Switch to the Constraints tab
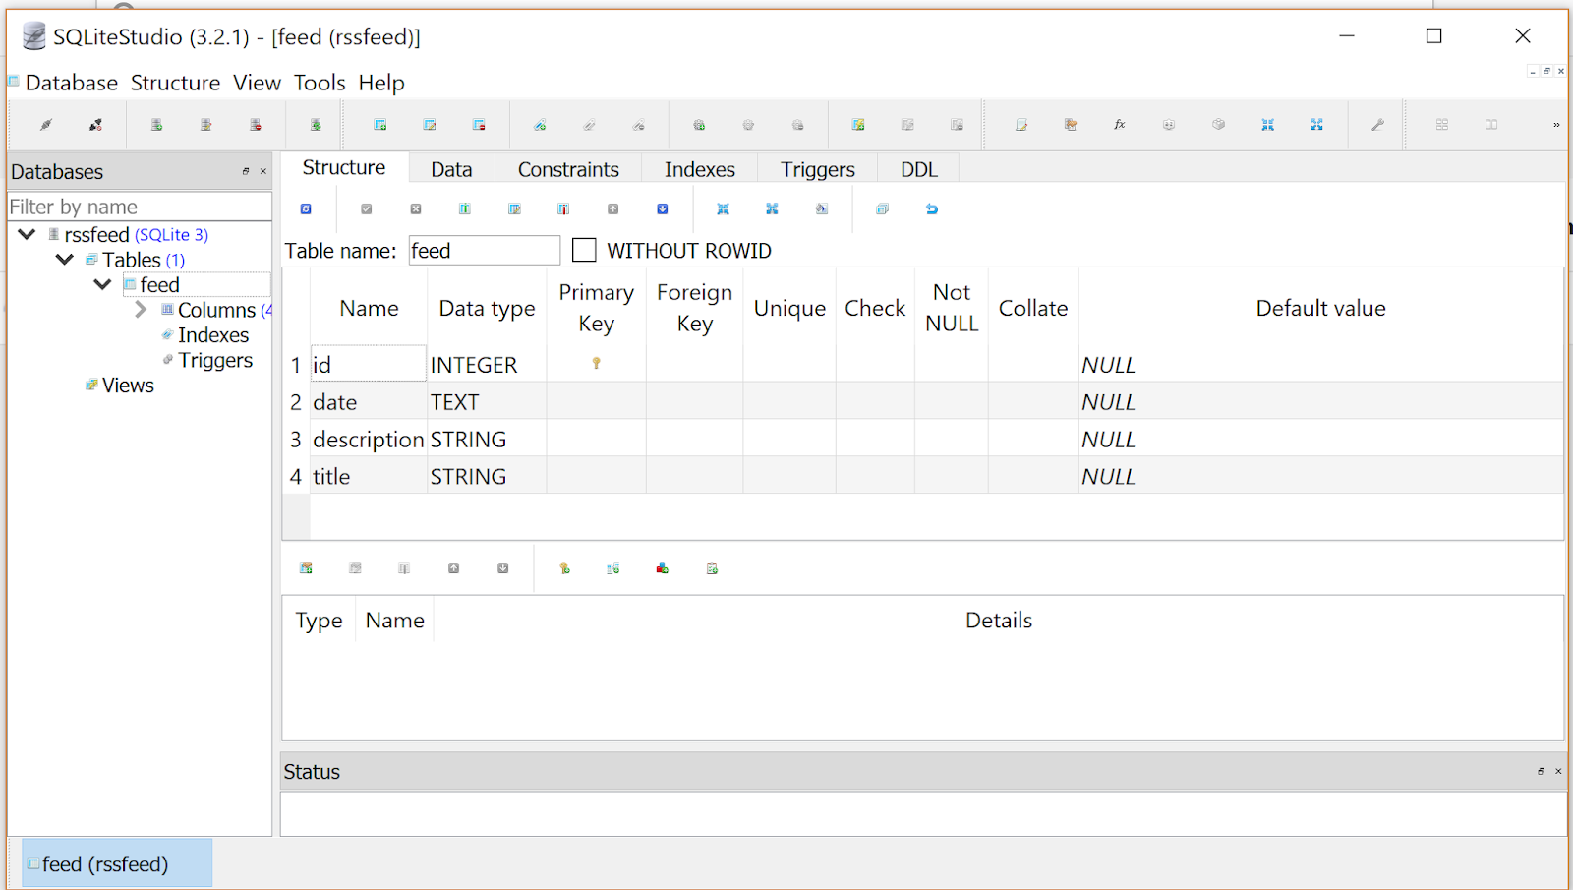The image size is (1573, 890). [x=568, y=169]
